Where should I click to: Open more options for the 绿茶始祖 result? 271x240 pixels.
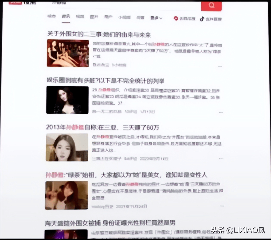click(x=222, y=206)
